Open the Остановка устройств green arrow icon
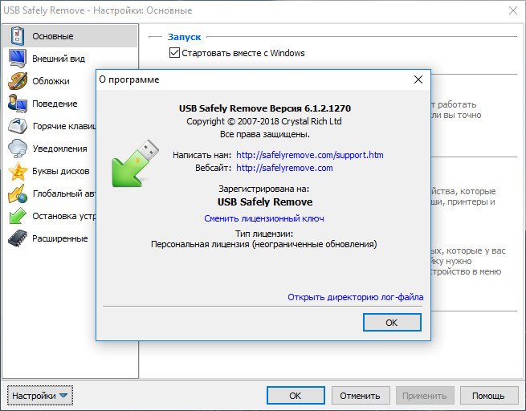This screenshot has width=526, height=411. coord(18,216)
